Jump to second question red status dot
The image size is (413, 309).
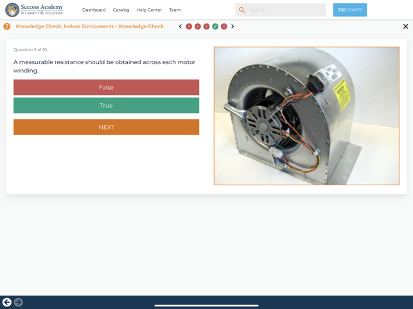tap(198, 26)
